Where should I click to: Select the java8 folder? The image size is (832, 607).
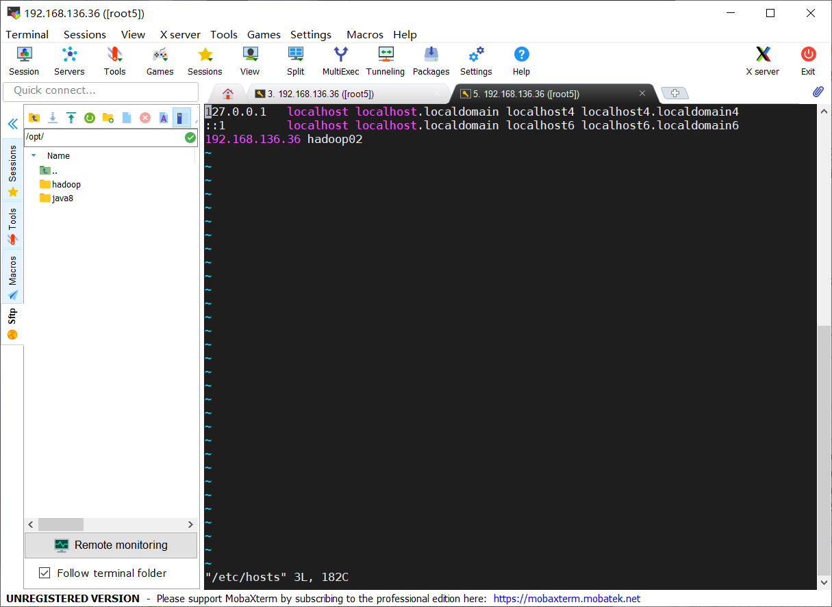point(56,198)
